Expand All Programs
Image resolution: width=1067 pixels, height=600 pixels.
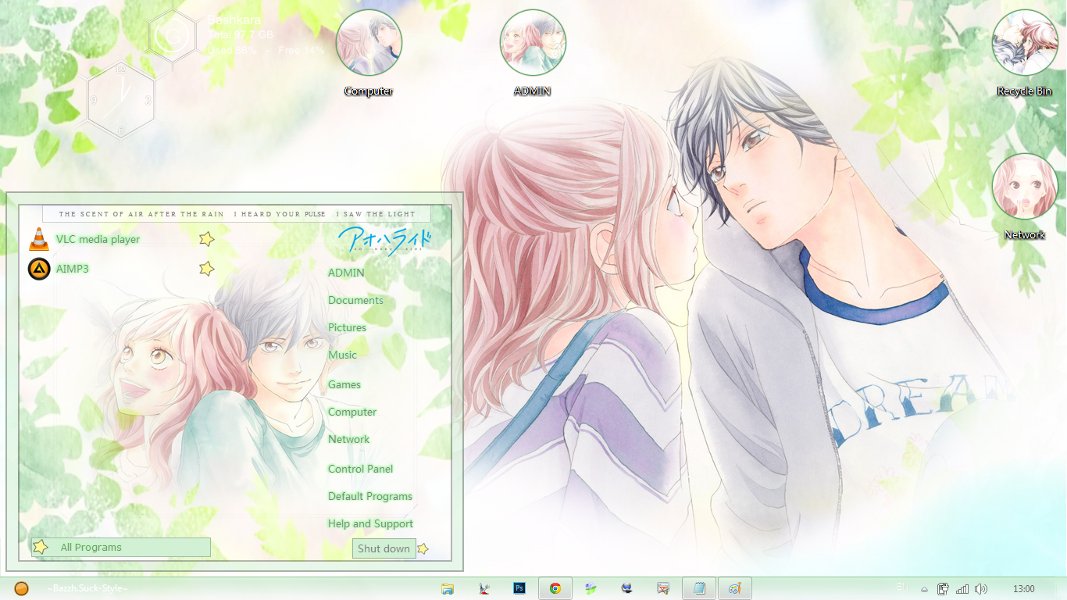point(121,547)
